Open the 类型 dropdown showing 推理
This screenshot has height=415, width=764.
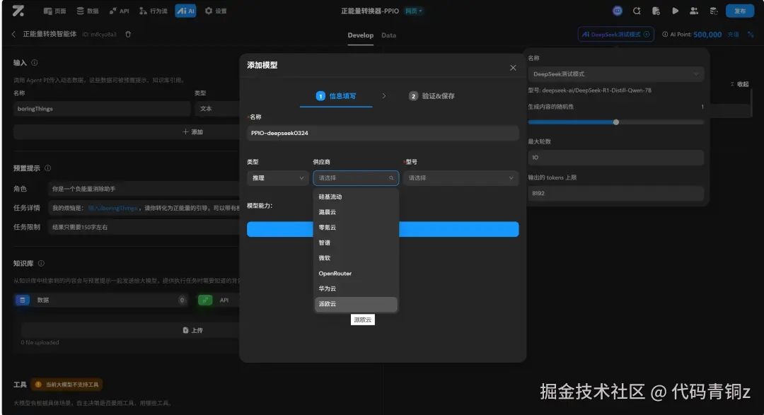click(x=278, y=177)
